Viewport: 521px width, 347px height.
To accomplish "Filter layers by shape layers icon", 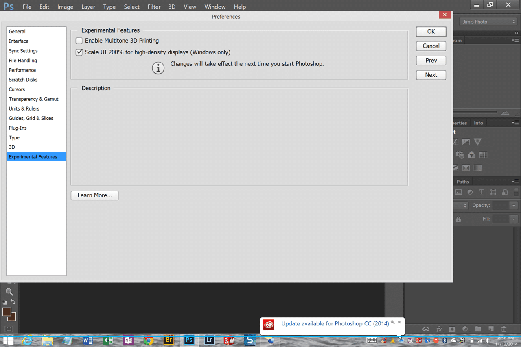I will coord(493,192).
